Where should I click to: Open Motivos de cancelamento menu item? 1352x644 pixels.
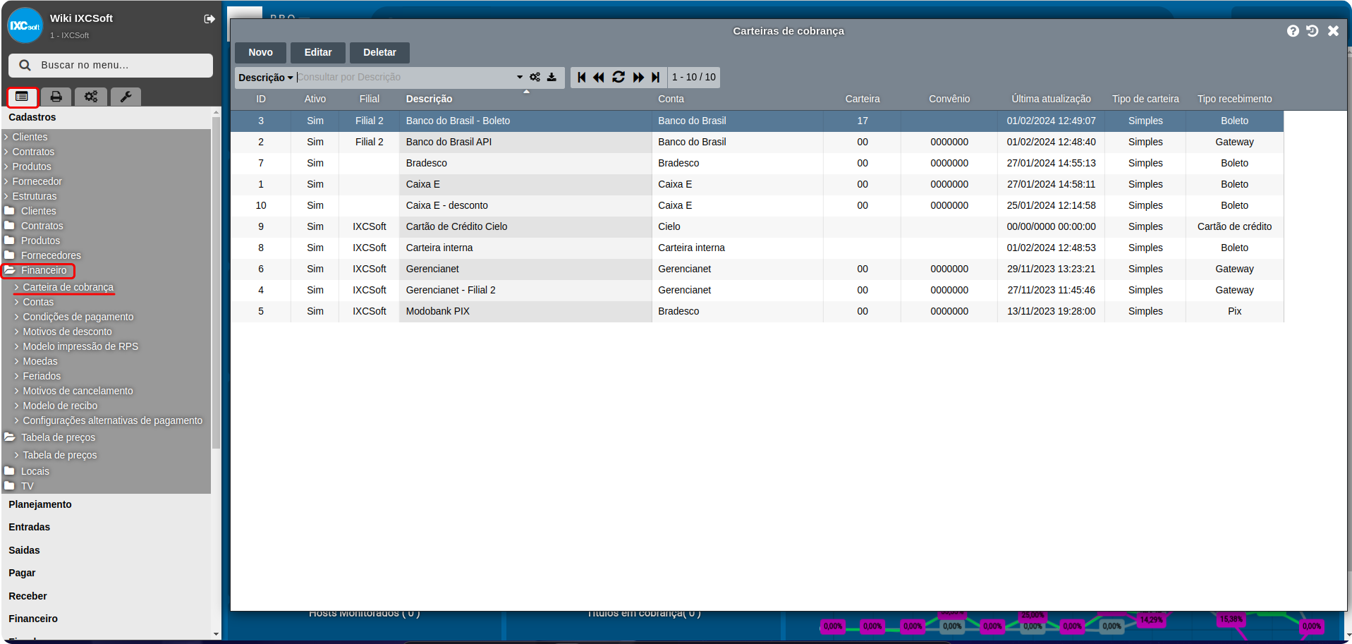pos(78,391)
